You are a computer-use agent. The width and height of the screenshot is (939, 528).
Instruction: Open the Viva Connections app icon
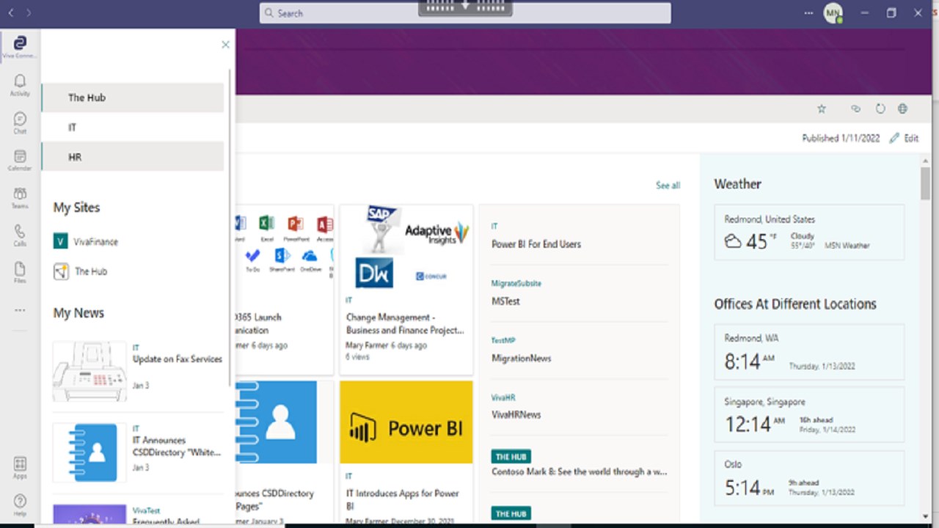(20, 47)
